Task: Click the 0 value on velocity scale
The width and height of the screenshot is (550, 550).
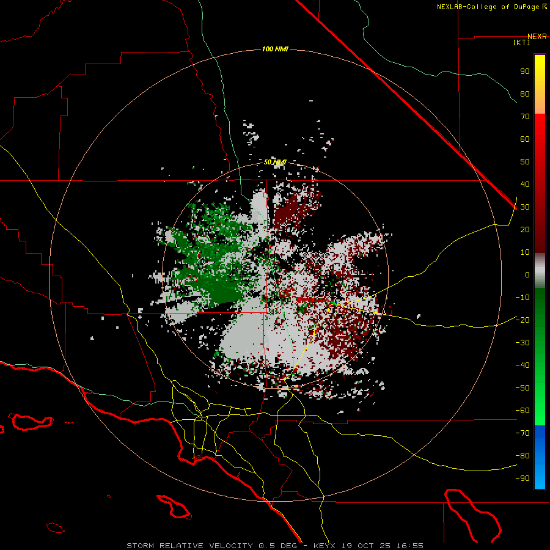Action: coord(527,275)
